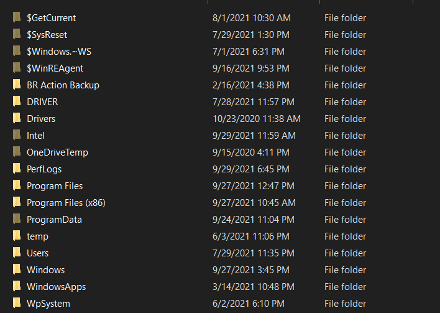Select the Program Files folder name

click(x=55, y=186)
